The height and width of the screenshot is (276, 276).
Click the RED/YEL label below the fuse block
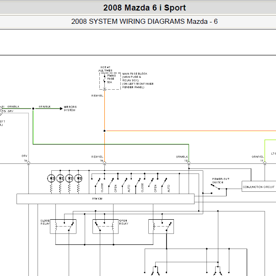coord(97,96)
